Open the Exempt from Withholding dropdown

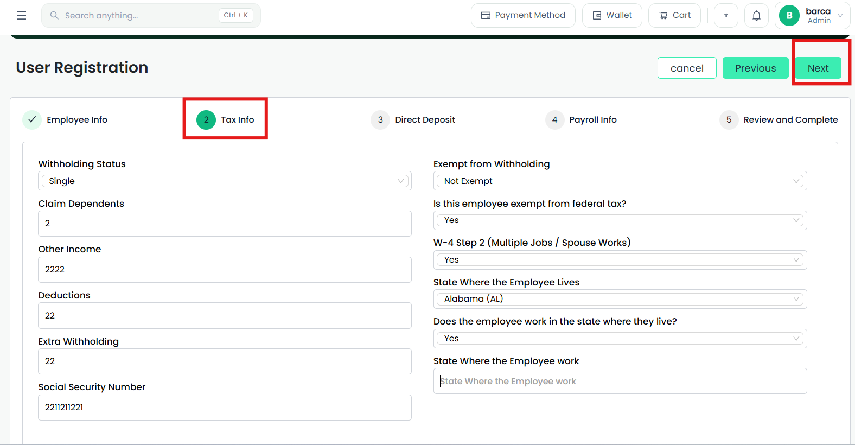pyautogui.click(x=620, y=181)
